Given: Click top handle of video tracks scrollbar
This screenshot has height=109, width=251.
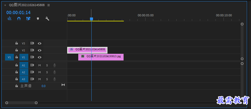Looking at the screenshot, I should [x=242, y=24].
